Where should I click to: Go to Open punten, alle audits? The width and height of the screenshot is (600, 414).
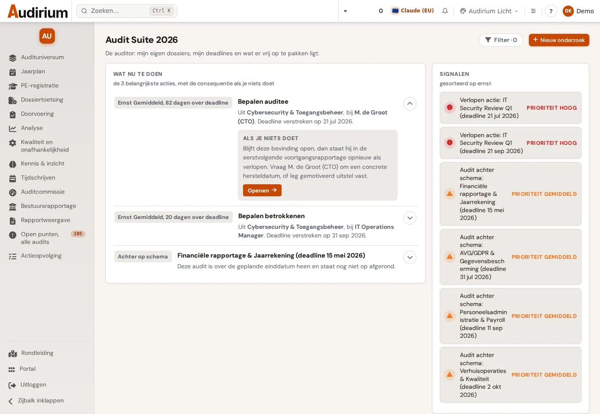pyautogui.click(x=47, y=238)
